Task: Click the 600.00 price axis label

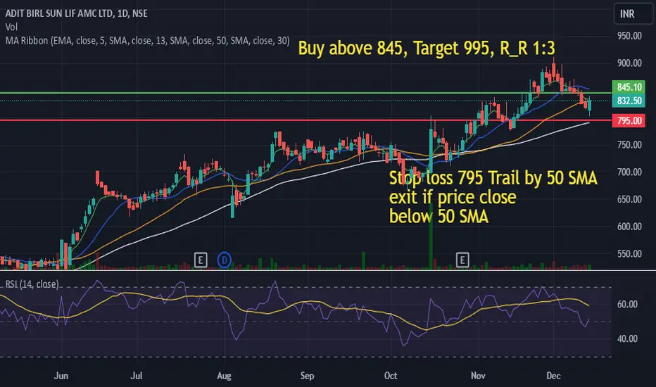Action: tap(629, 227)
